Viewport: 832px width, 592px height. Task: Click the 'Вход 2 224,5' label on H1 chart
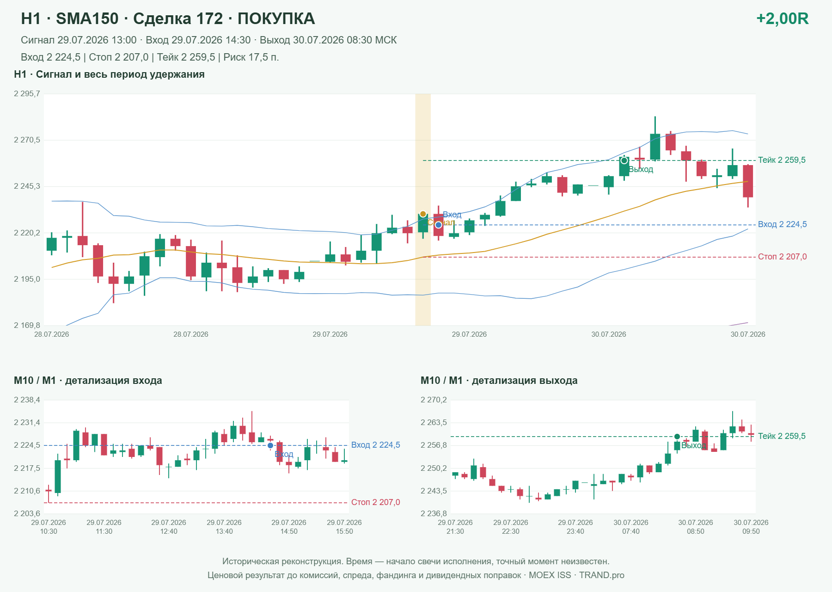coord(782,224)
